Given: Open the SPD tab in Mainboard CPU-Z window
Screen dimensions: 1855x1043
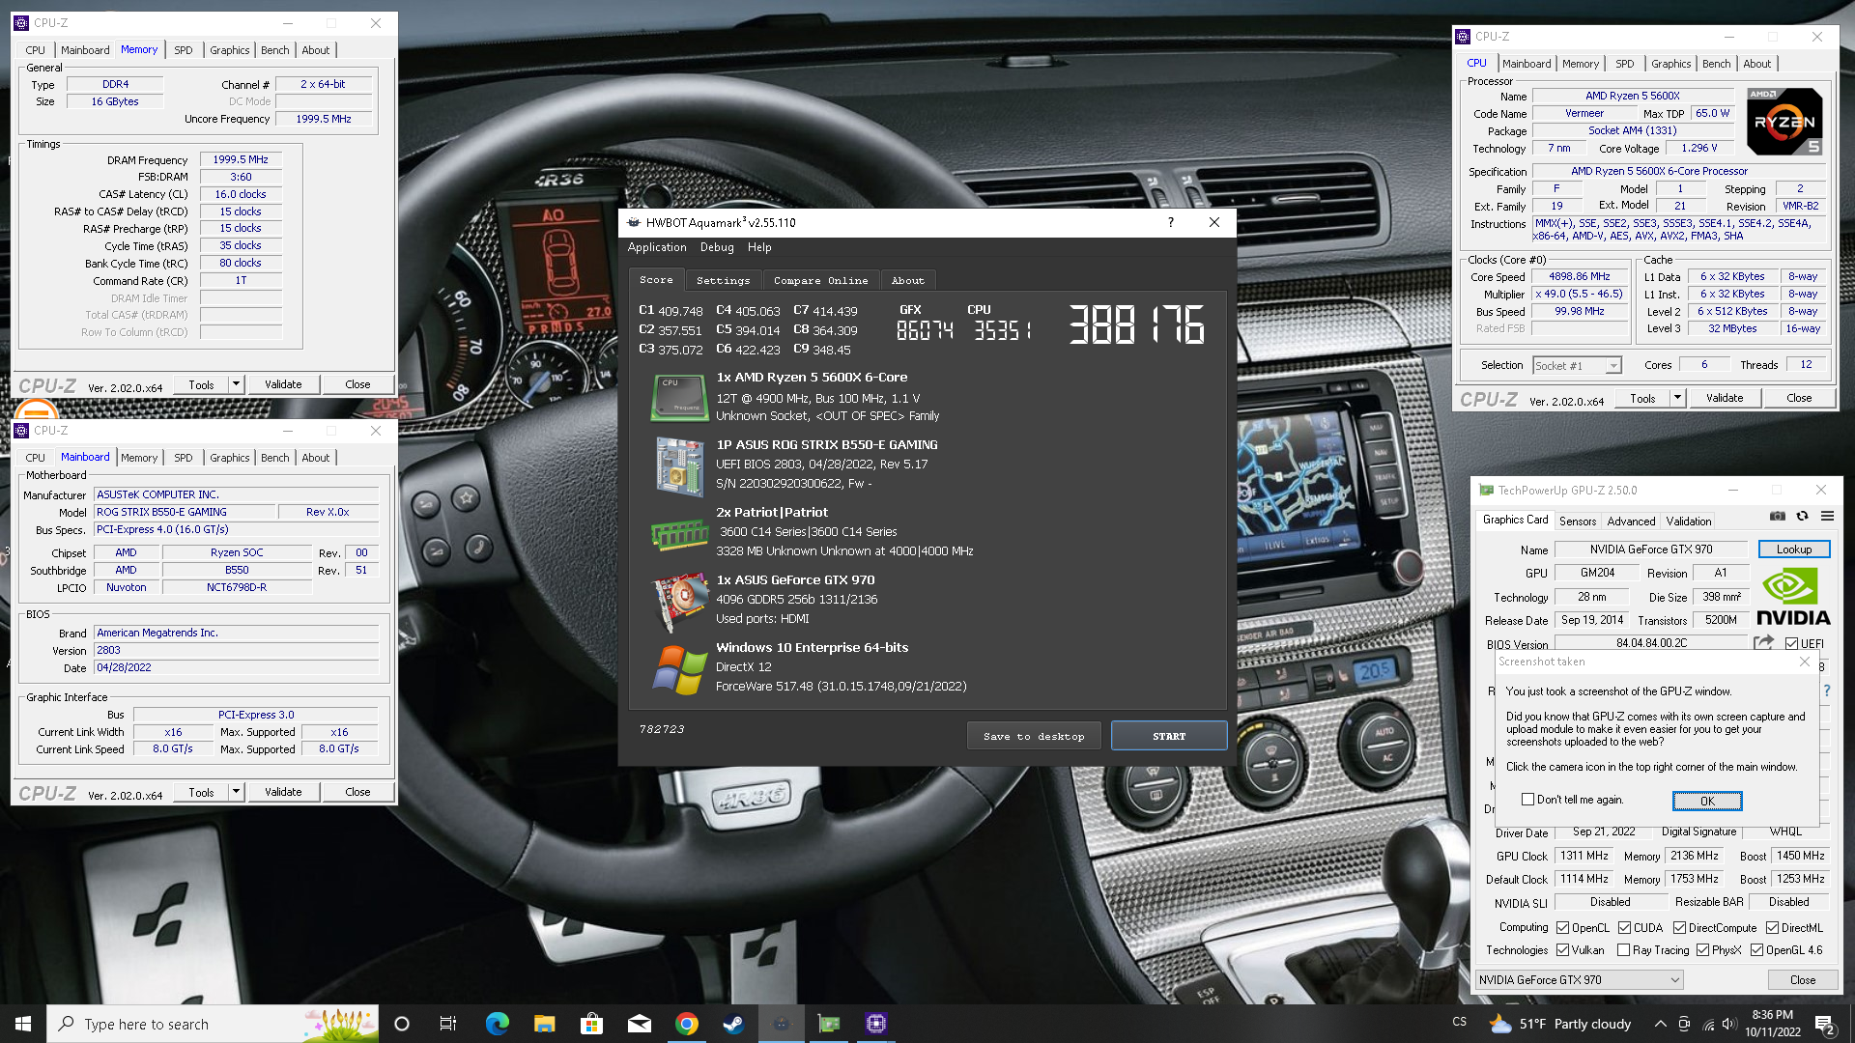Looking at the screenshot, I should pyautogui.click(x=184, y=458).
